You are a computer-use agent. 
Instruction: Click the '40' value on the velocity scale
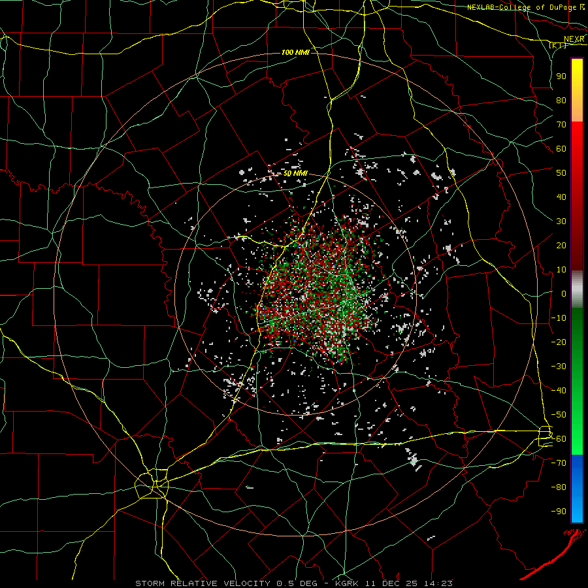pos(561,197)
